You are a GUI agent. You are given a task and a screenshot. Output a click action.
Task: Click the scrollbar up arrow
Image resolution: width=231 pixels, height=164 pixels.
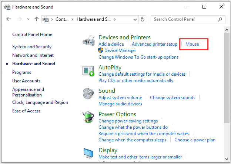click(x=227, y=30)
